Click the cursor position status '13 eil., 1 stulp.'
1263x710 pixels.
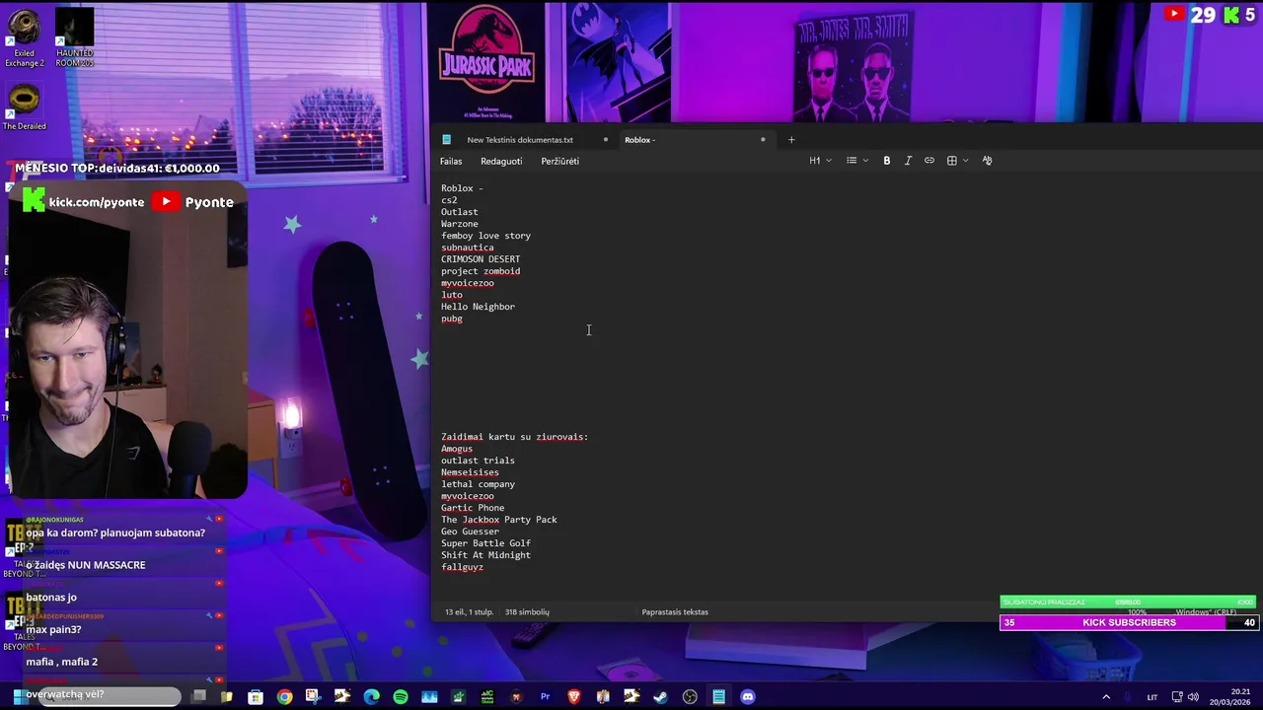[470, 612]
